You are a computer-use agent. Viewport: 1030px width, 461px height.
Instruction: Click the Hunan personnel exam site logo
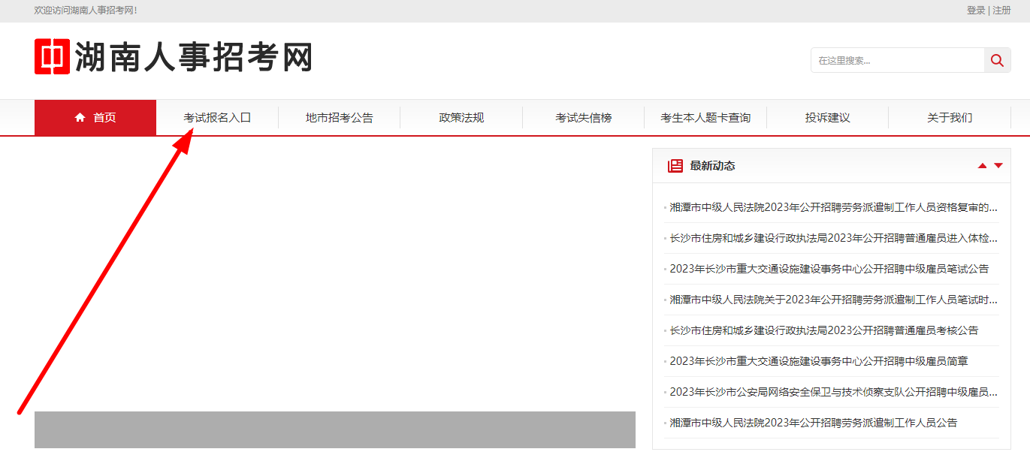click(173, 57)
